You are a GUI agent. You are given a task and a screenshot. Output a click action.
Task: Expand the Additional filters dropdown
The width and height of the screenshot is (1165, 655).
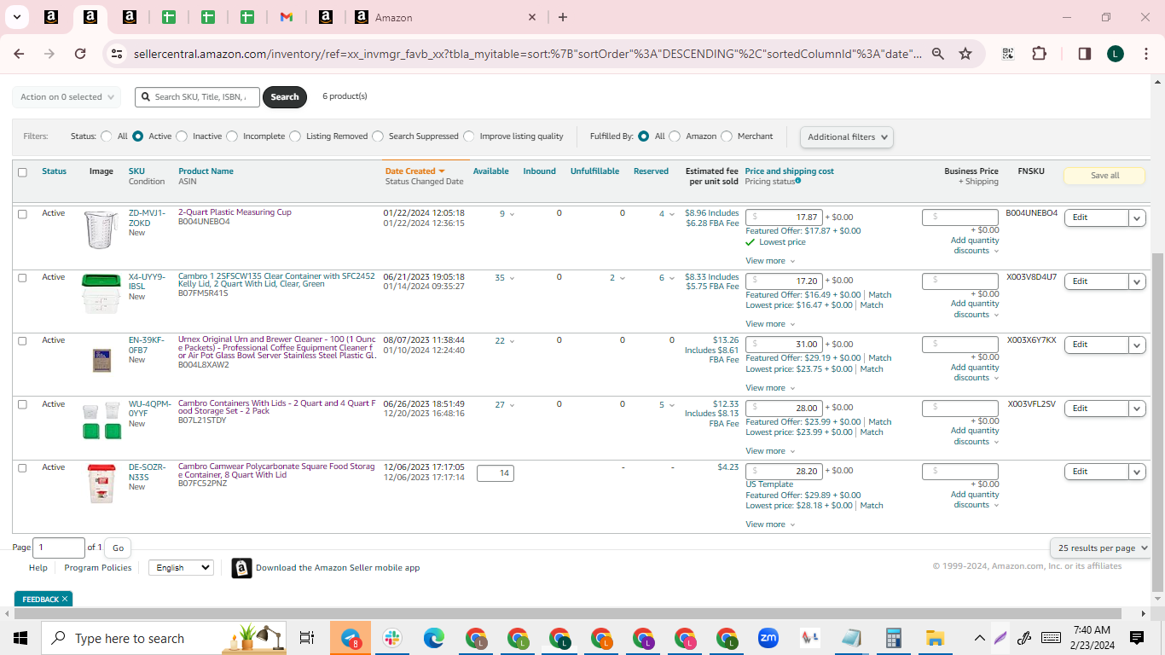click(846, 136)
